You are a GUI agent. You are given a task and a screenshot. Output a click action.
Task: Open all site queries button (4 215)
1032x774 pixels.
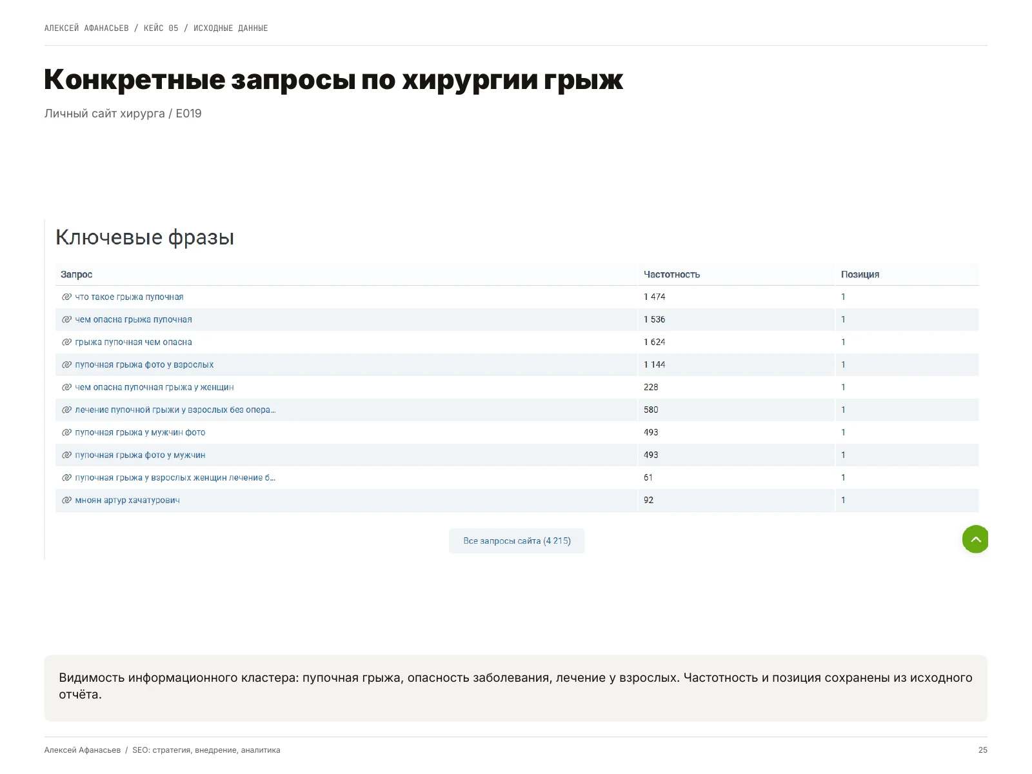click(x=517, y=541)
